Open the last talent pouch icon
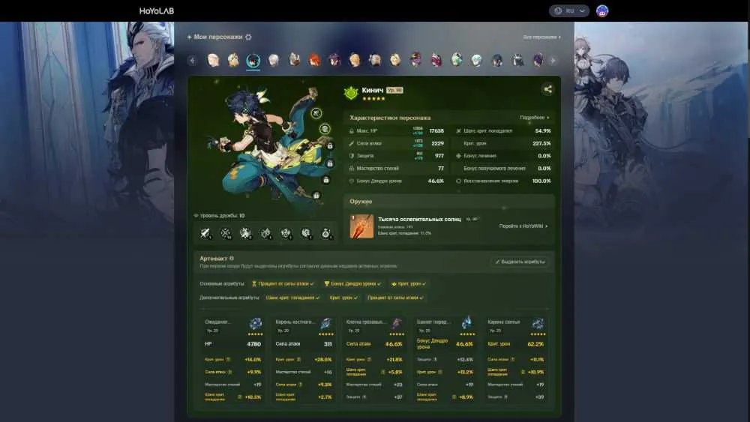This screenshot has width=750, height=422. click(x=325, y=233)
